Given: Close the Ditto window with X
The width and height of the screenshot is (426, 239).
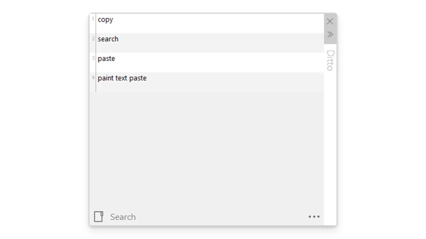Looking at the screenshot, I should pos(330,22).
